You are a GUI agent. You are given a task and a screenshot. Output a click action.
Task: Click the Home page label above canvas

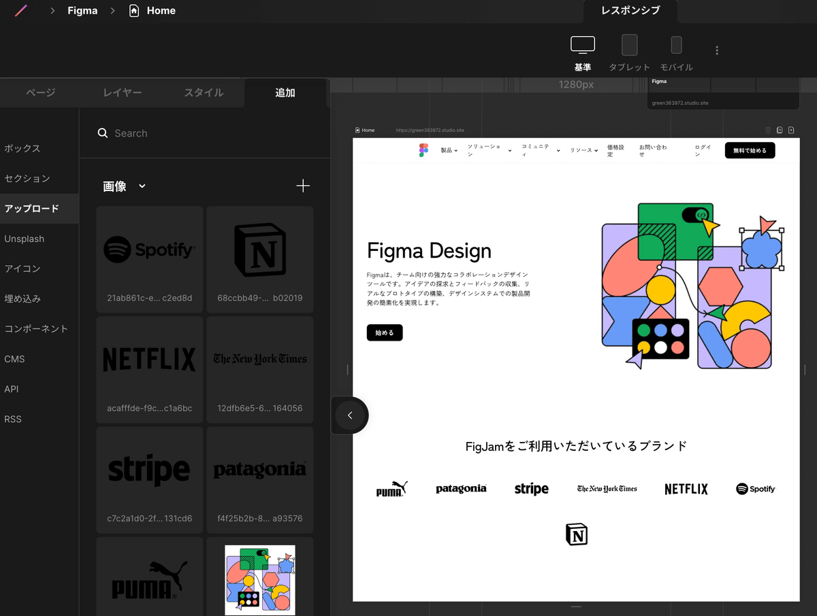(x=365, y=130)
